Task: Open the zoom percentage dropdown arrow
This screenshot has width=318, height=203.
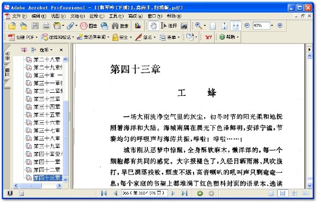Action: (x=272, y=25)
